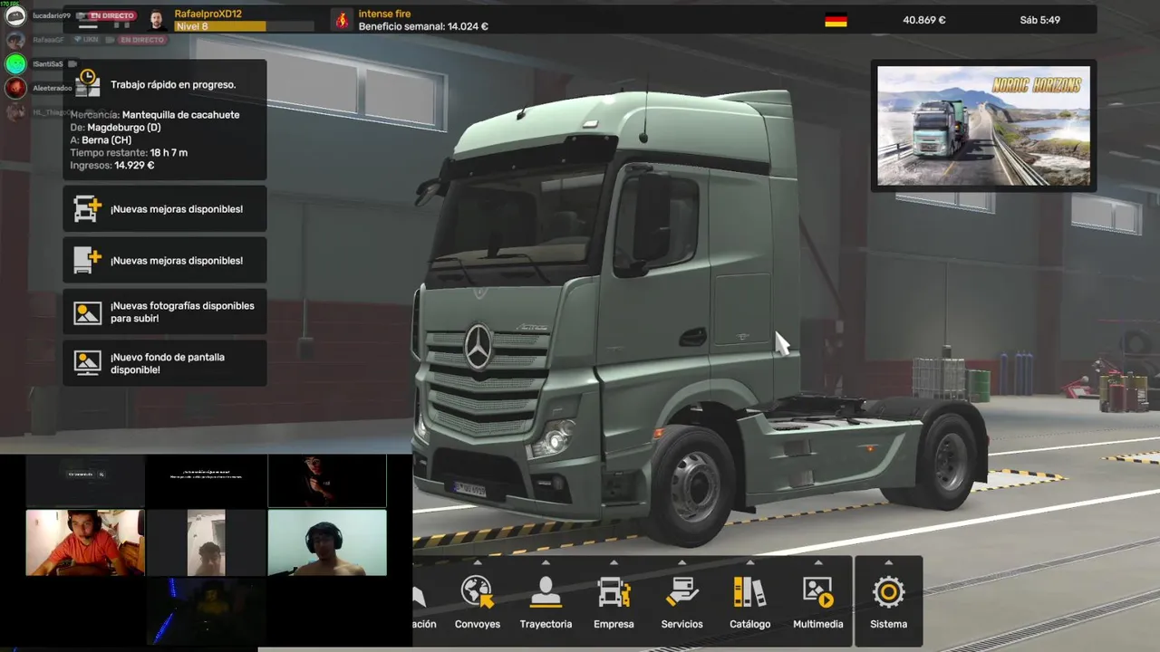Click Aleeteradoo's red overlay avatar
1160x652 pixels.
tap(15, 88)
